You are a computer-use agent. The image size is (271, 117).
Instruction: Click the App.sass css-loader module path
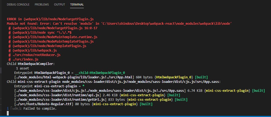click(x=100, y=91)
